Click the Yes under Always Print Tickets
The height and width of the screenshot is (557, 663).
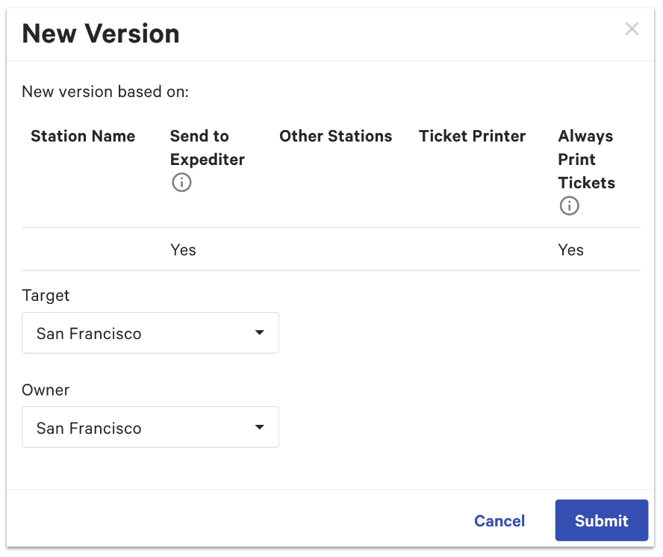tap(570, 249)
